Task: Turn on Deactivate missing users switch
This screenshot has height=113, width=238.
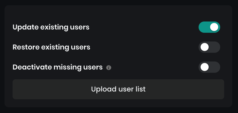Action: 209,67
